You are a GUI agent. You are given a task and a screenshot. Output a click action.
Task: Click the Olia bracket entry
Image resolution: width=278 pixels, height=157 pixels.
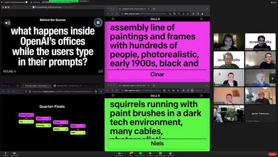26,122
